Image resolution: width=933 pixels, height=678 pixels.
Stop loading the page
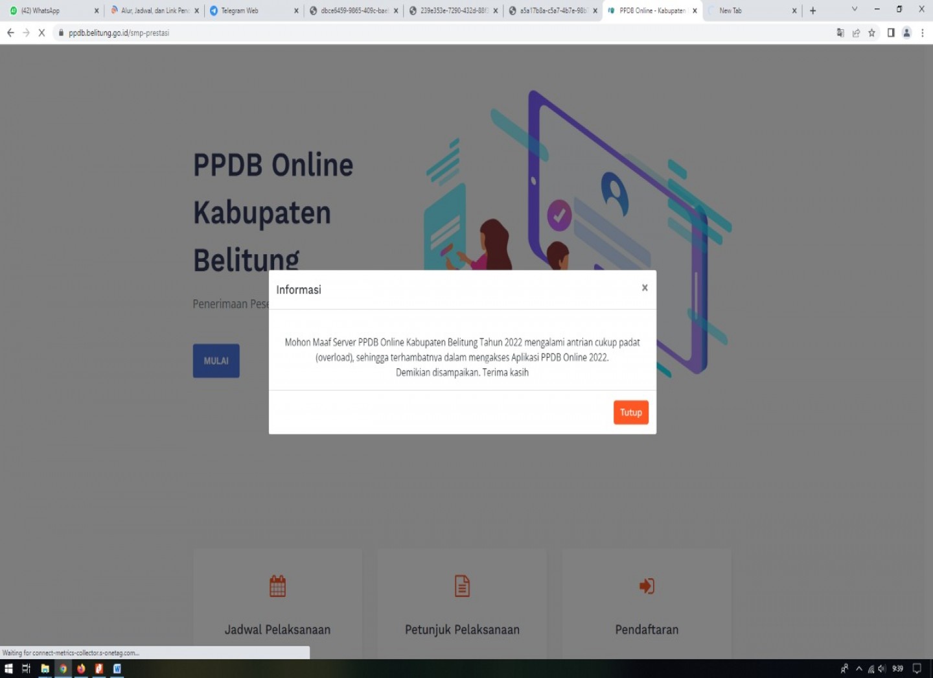(41, 33)
